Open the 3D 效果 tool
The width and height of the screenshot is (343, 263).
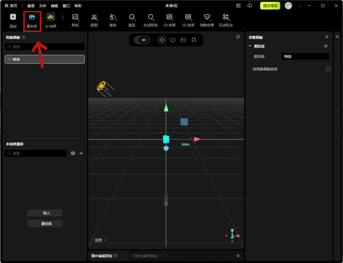[x=188, y=20]
